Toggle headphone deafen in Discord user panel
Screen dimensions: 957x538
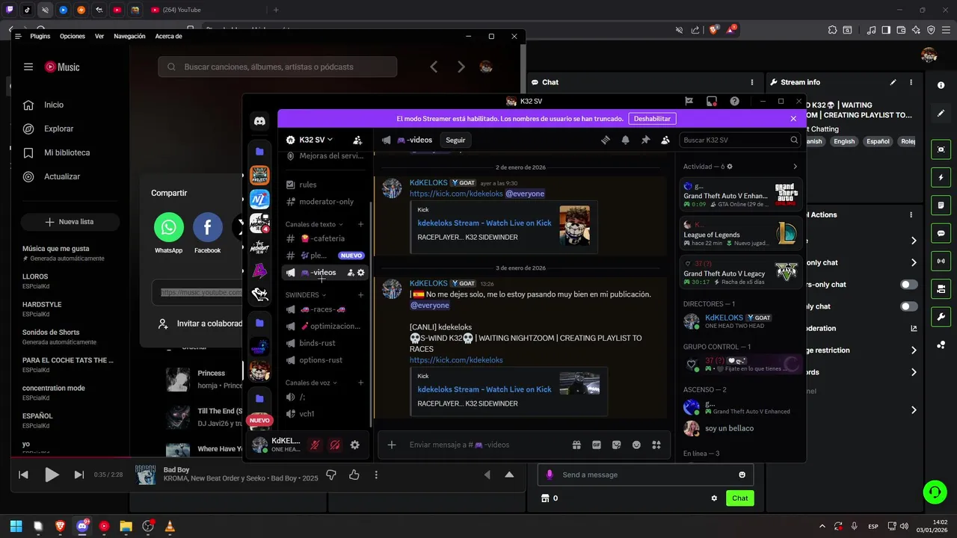click(x=335, y=445)
